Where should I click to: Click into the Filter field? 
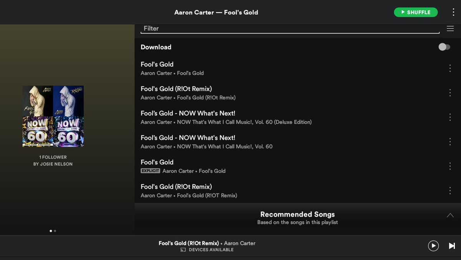pos(290,28)
